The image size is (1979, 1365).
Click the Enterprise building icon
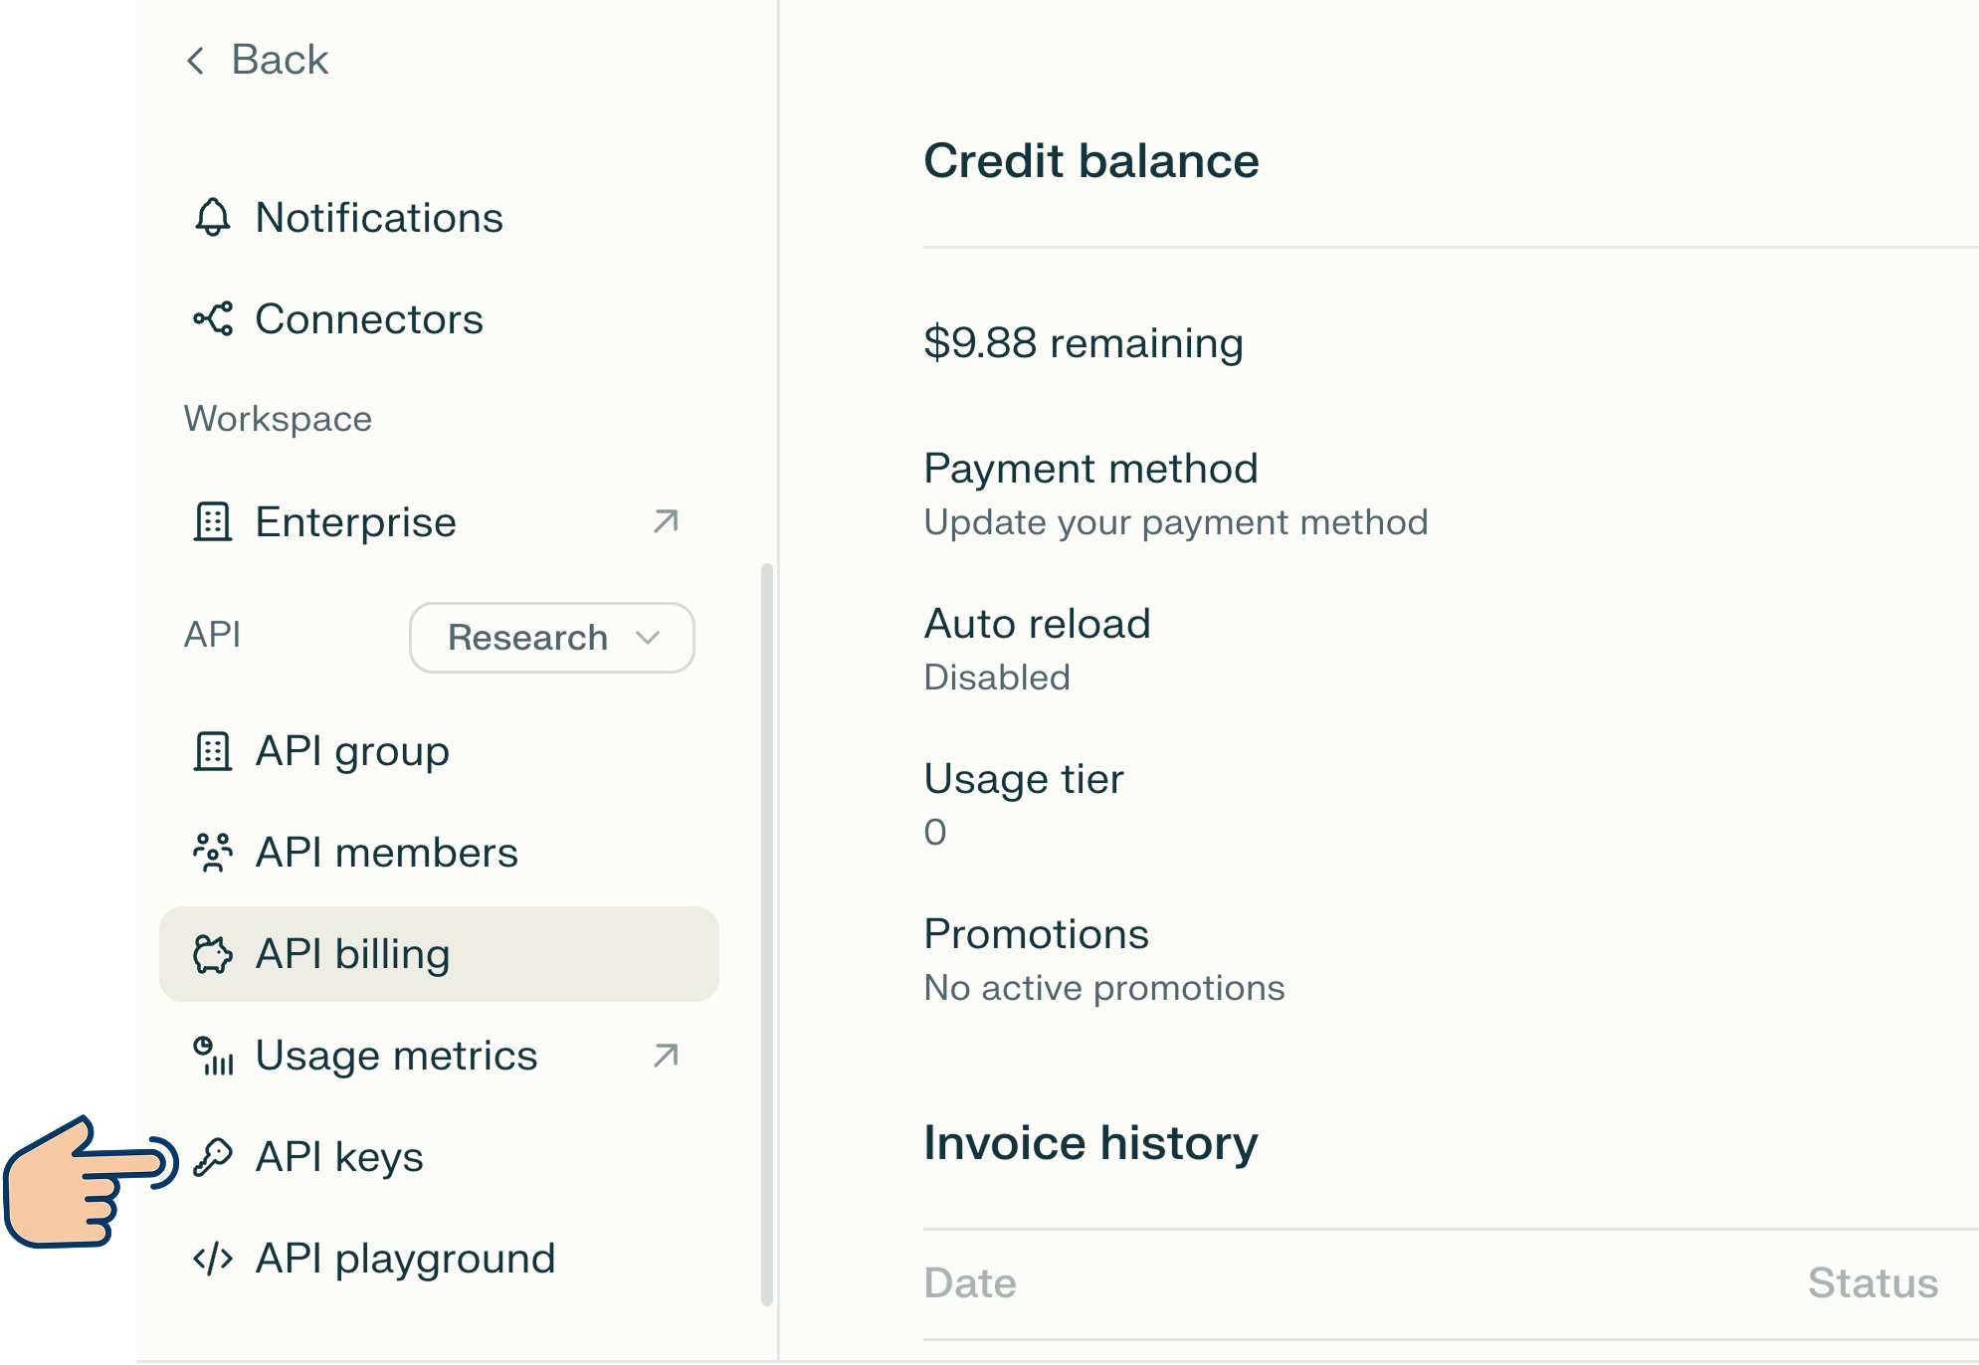pyautogui.click(x=212, y=521)
